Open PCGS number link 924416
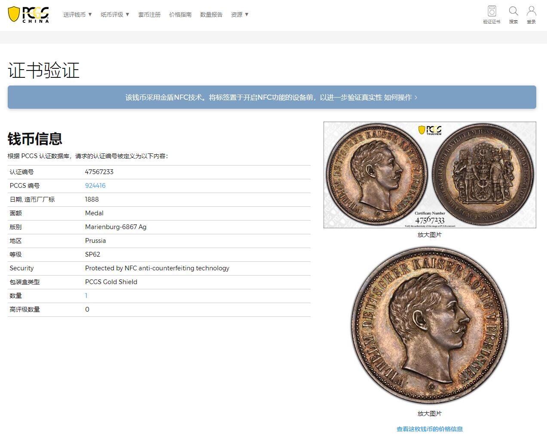This screenshot has width=547, height=438. (95, 186)
